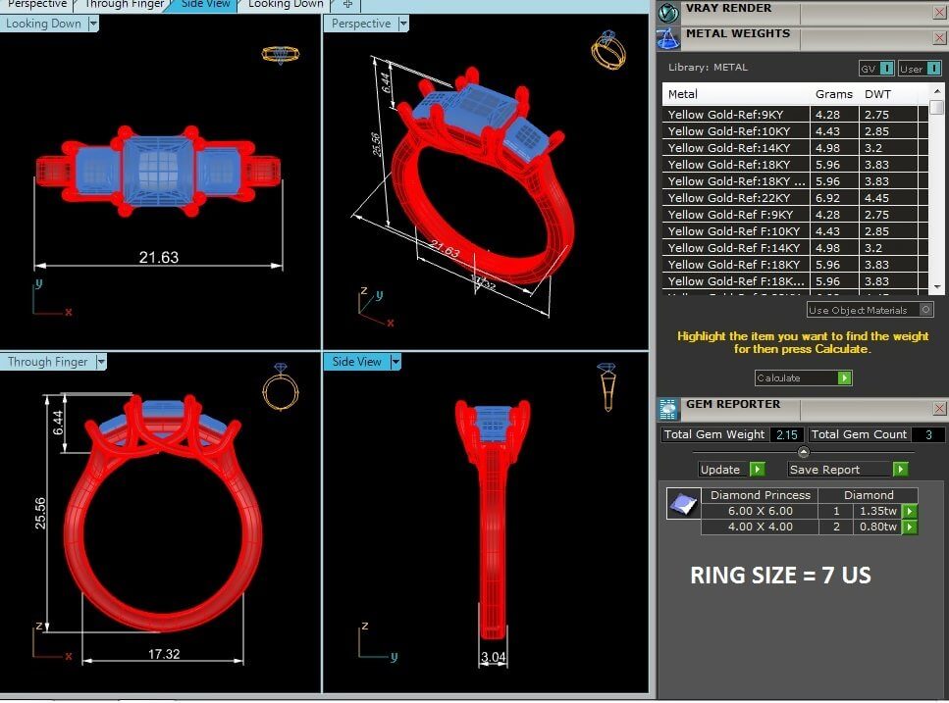Switch to the Through Finger tab
The width and height of the screenshot is (949, 703).
[125, 4]
